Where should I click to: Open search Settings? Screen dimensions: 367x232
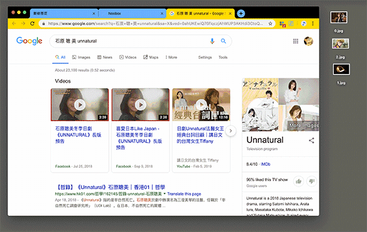coord(205,57)
